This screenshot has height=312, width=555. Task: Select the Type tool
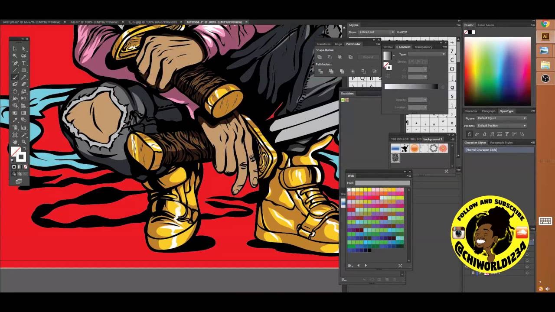tap(23, 63)
